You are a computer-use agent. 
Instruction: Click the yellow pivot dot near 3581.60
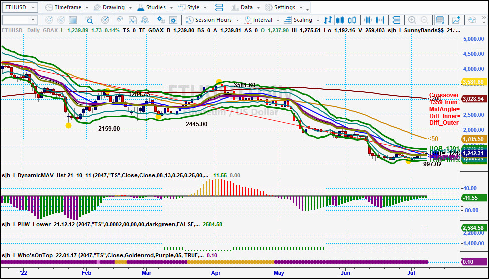pyautogui.click(x=219, y=82)
